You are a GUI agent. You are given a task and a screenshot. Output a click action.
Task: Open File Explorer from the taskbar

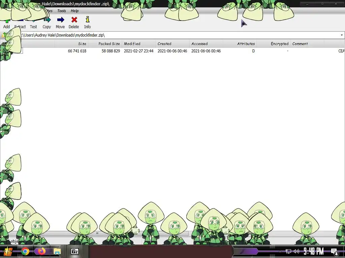pos(57,251)
